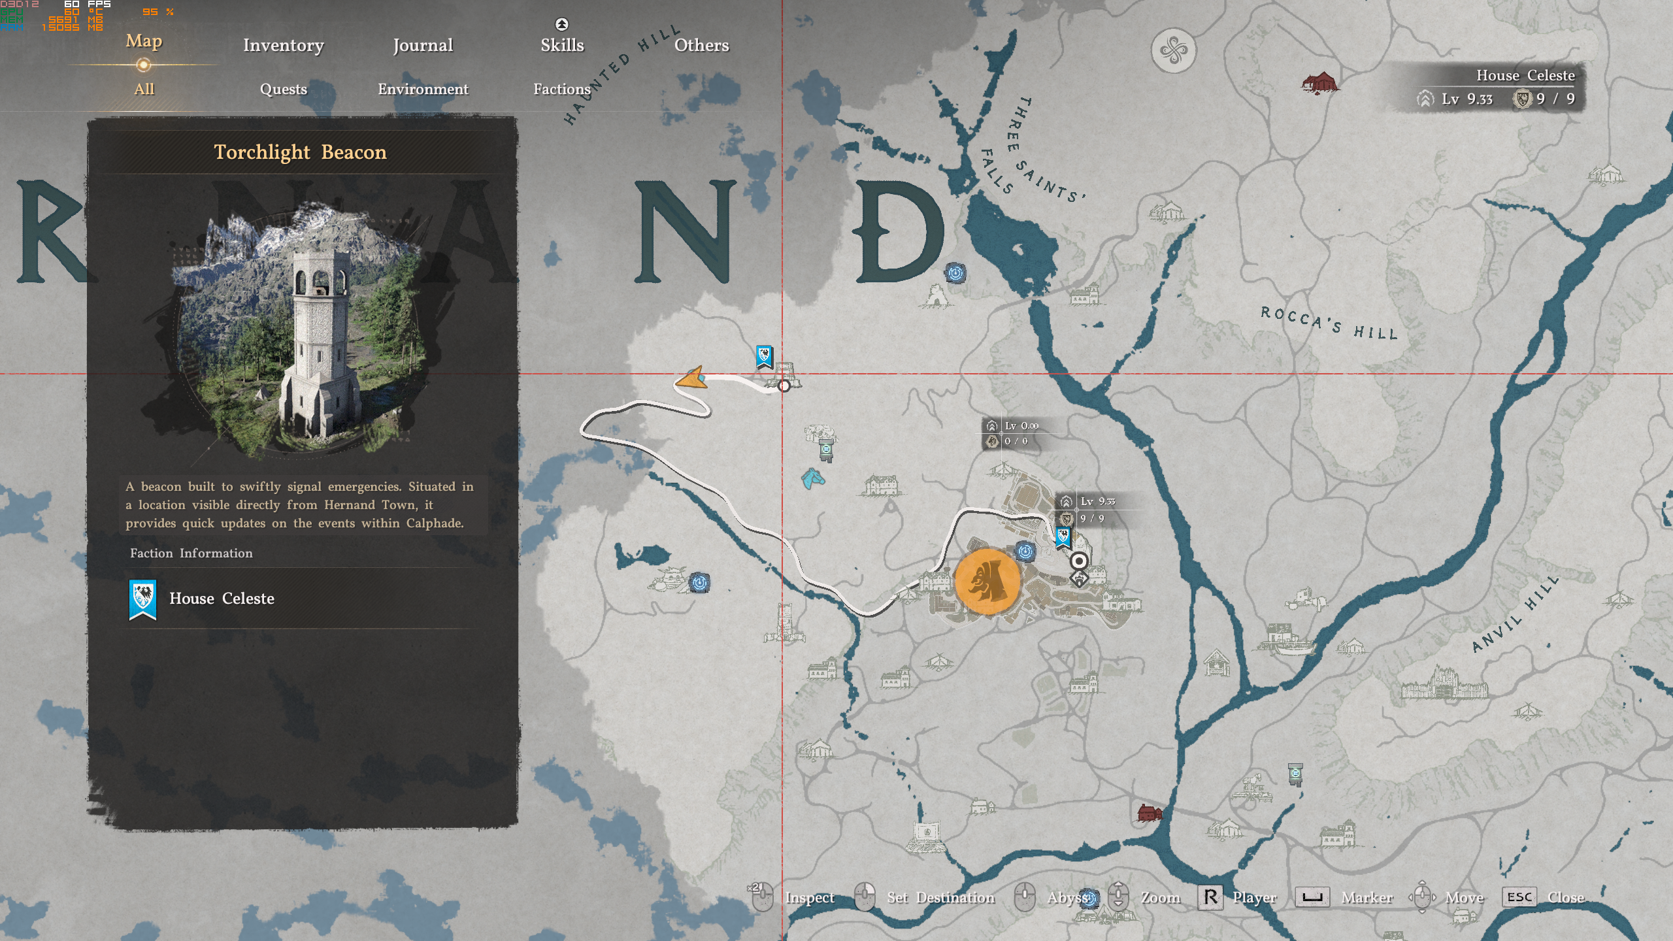Select the white destination pin in town
1673x941 pixels.
1079,561
